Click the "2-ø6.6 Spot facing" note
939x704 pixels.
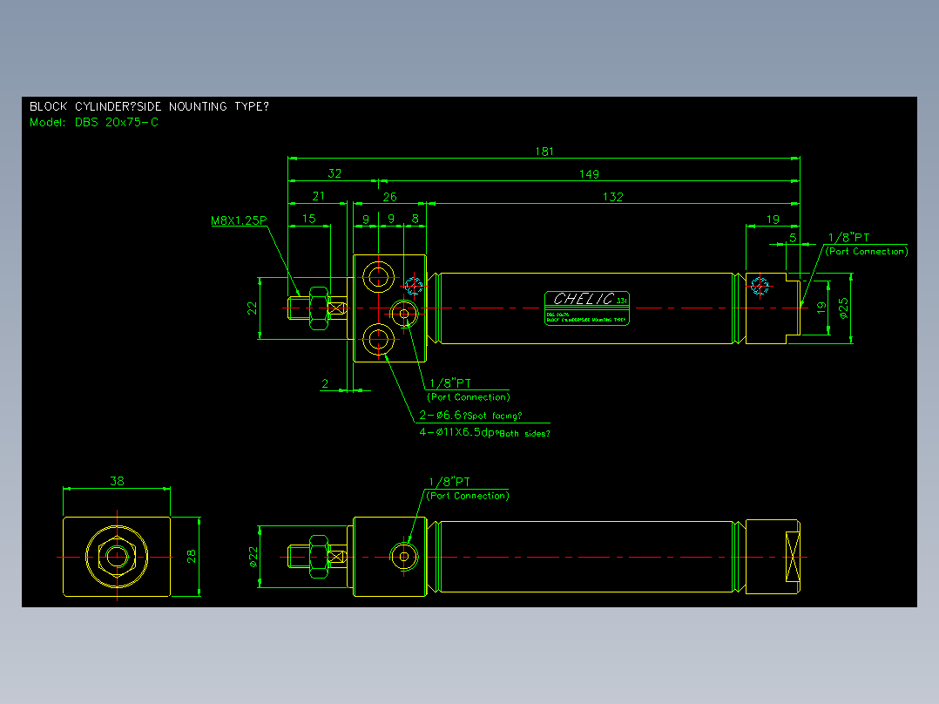point(470,416)
